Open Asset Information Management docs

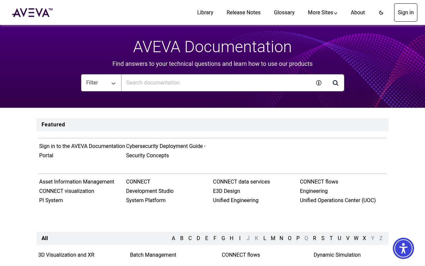pyautogui.click(x=77, y=182)
